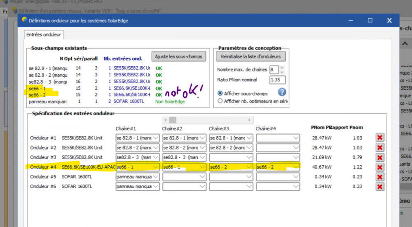Image resolution: width=412 pixels, height=227 pixels.
Task: Maximize the SolarEdge definitions dialog
Action: 370,20
